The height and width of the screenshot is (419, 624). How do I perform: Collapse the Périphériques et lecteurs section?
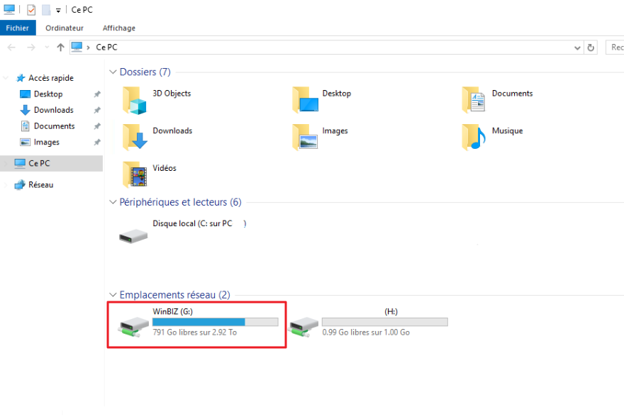[x=113, y=203]
